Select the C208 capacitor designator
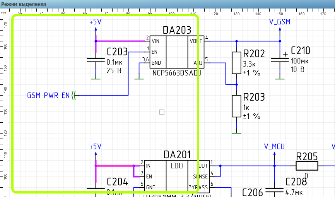 [x=296, y=182]
